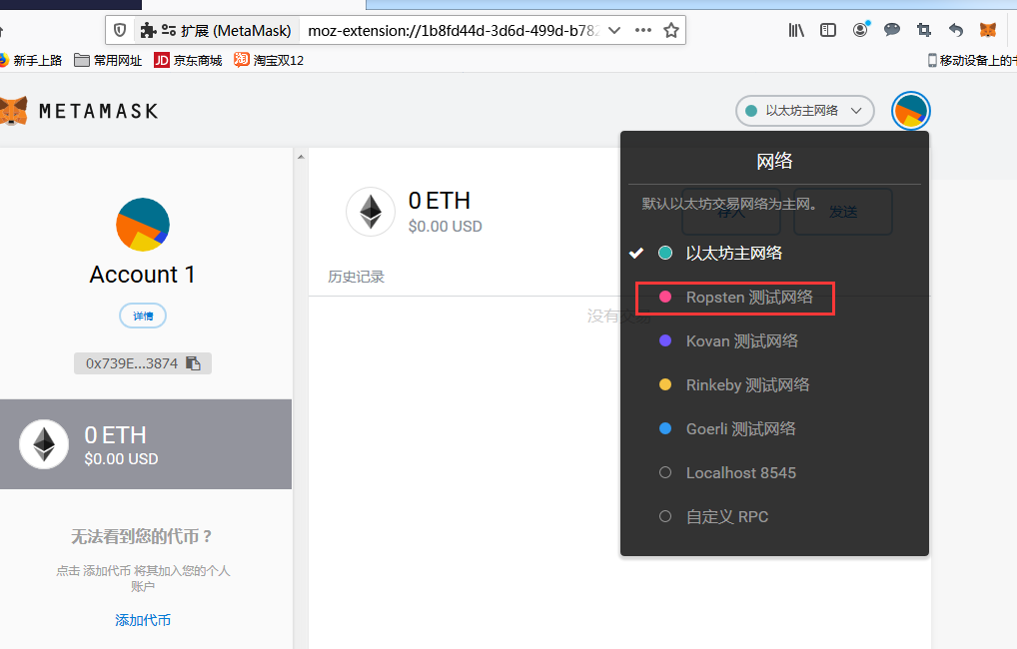Click the Account 1 identicon in sidebar
1017x649 pixels.
143,225
